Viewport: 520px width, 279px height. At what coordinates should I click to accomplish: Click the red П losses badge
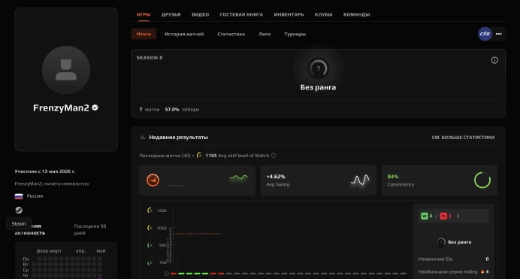(x=443, y=216)
